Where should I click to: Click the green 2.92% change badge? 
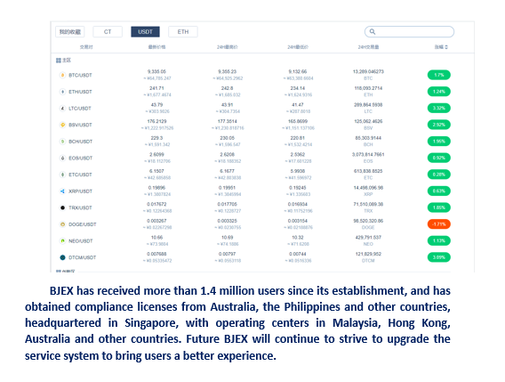pyautogui.click(x=438, y=125)
